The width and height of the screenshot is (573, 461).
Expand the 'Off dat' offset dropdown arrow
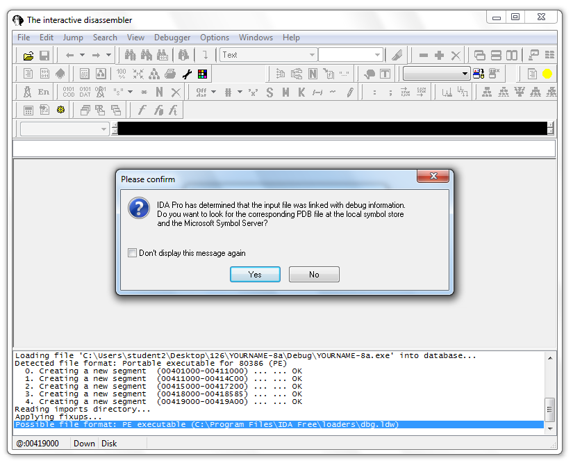tap(213, 92)
